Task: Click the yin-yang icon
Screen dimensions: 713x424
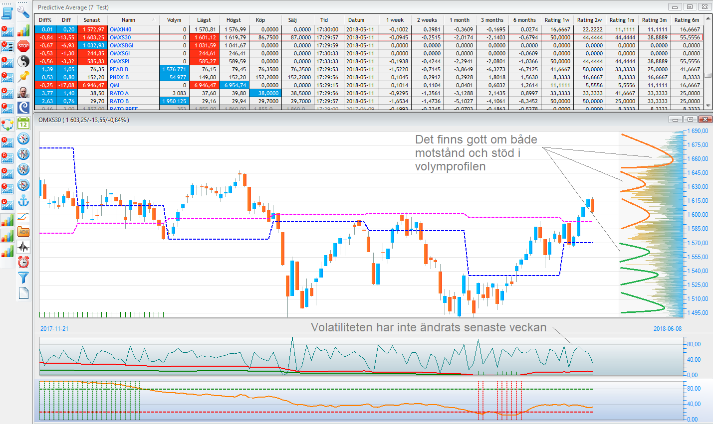Action: pos(23,61)
